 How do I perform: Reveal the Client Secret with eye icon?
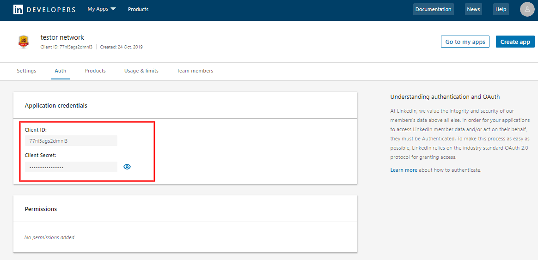[127, 167]
